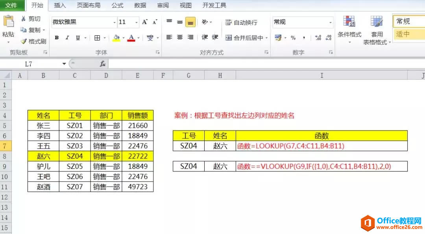Open the merge and center dropdown arrow

point(266,38)
